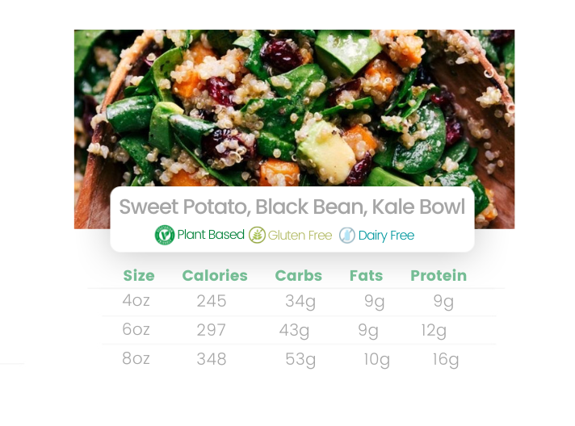Select the Fats column header
The width and height of the screenshot is (575, 426).
click(x=366, y=275)
